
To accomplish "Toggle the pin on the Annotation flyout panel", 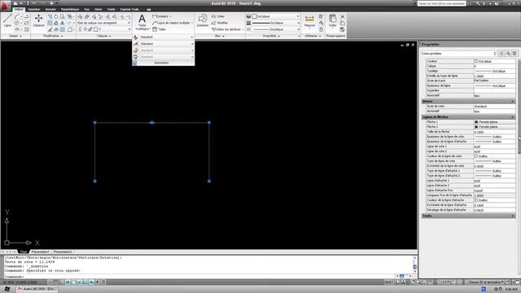I will [x=134, y=63].
